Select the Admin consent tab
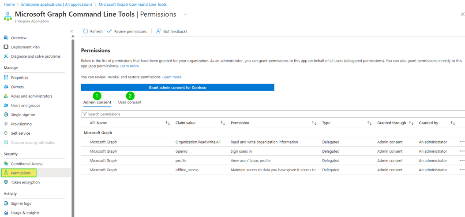Image resolution: width=465 pixels, height=217 pixels. tap(97, 102)
